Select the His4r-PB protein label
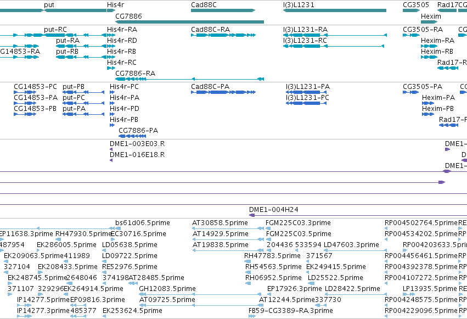This screenshot has width=467, height=319. [x=124, y=120]
